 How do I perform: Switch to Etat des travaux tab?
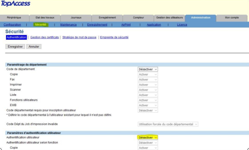(x=45, y=17)
